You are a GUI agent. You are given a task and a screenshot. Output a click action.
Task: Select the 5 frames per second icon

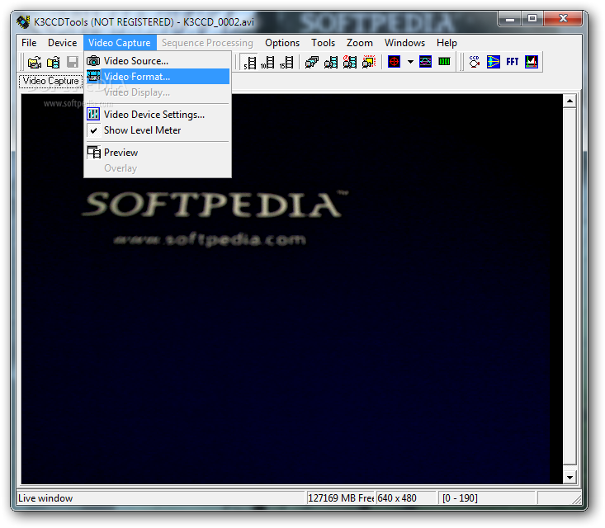coord(249,62)
